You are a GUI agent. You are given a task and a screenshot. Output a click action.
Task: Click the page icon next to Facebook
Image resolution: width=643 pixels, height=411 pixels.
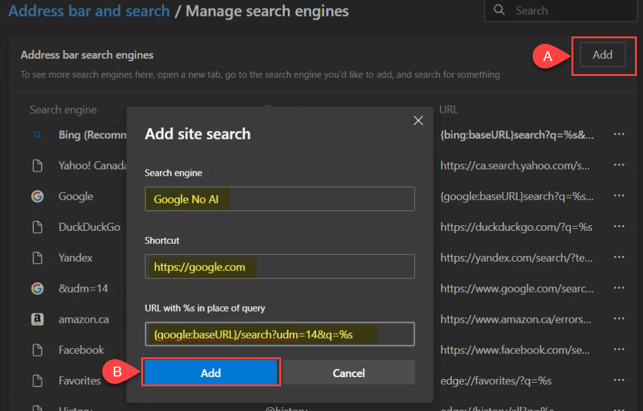pyautogui.click(x=38, y=350)
